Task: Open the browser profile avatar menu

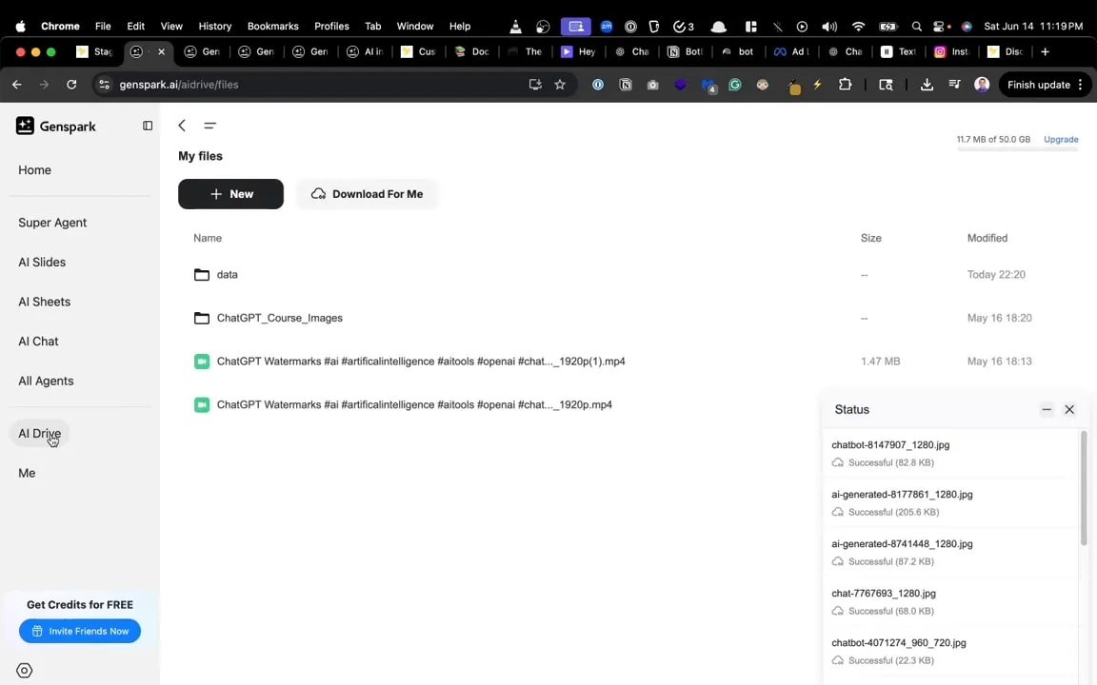Action: coord(982,85)
